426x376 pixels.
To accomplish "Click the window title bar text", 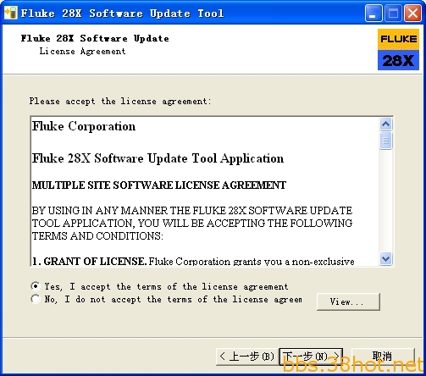I will [122, 14].
